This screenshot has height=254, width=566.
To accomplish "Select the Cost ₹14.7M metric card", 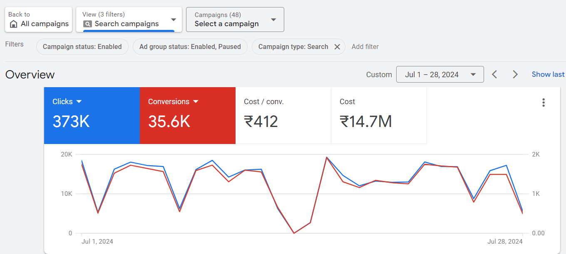I will click(379, 115).
